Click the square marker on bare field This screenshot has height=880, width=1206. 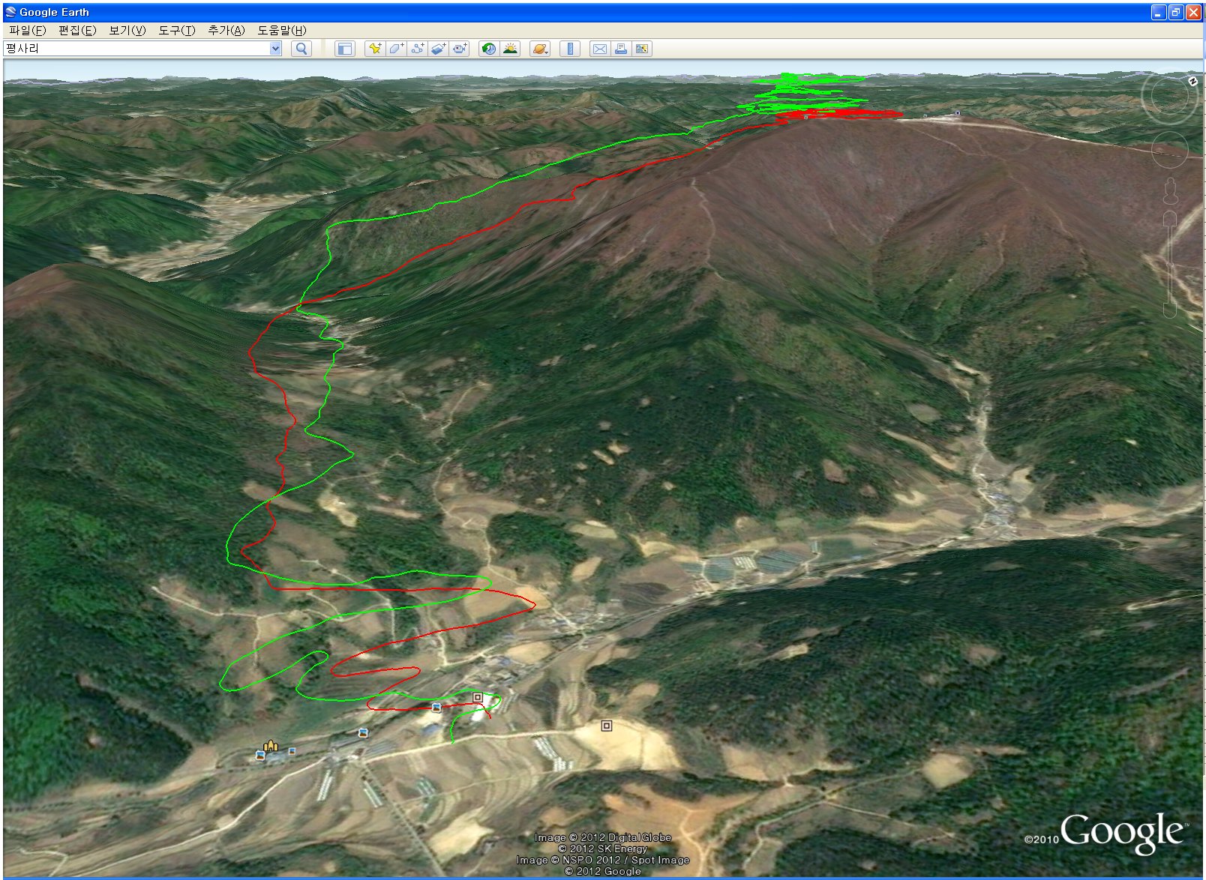(x=606, y=726)
